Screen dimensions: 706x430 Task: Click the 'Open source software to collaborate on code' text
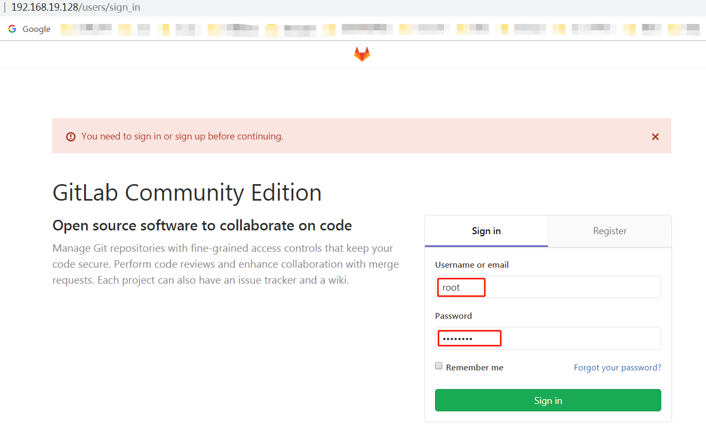(x=202, y=226)
